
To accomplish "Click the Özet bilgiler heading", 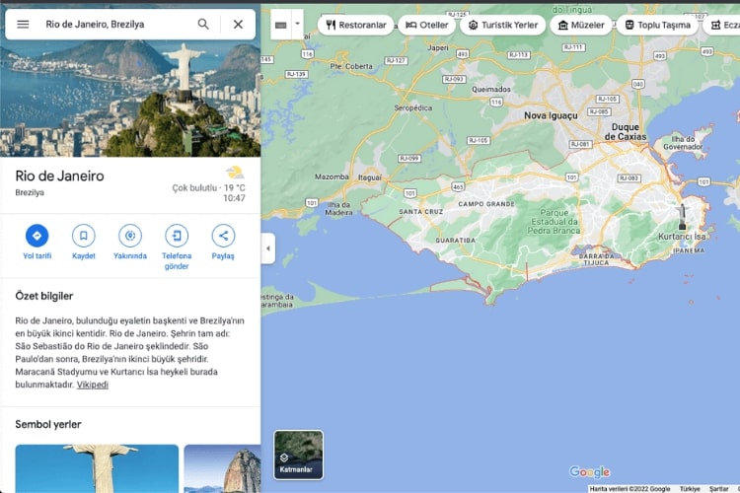I will (x=43, y=296).
